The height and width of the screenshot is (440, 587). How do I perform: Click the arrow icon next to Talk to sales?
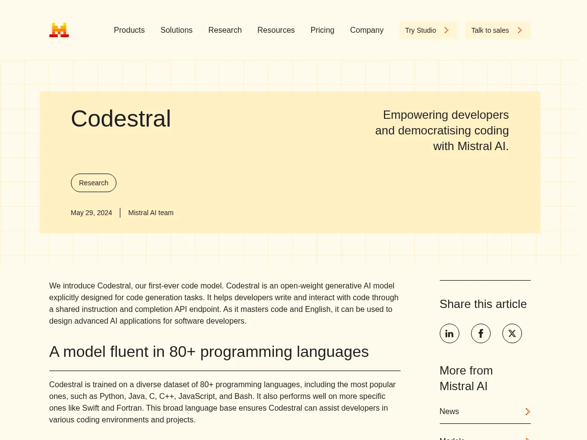519,30
